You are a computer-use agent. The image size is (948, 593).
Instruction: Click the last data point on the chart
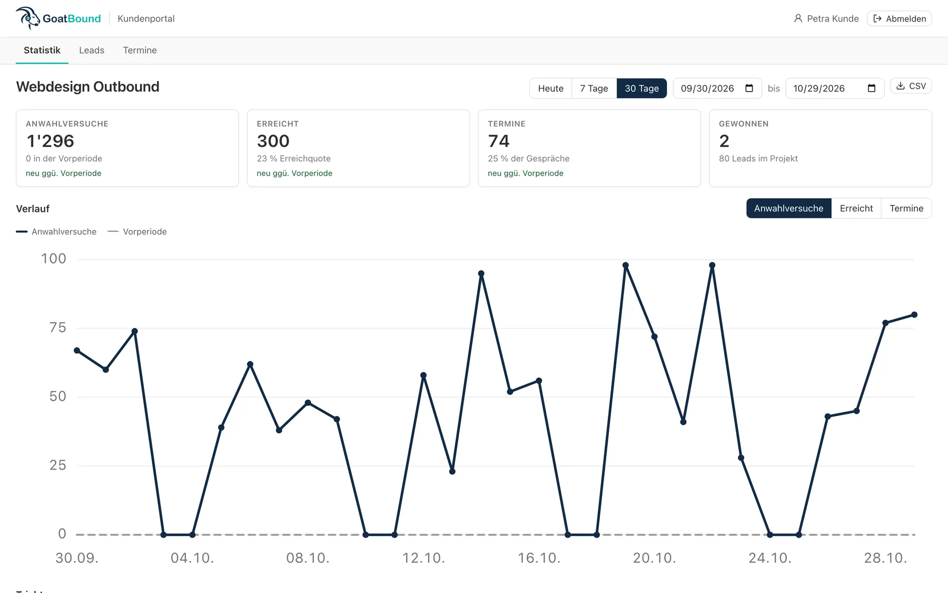[x=914, y=315]
